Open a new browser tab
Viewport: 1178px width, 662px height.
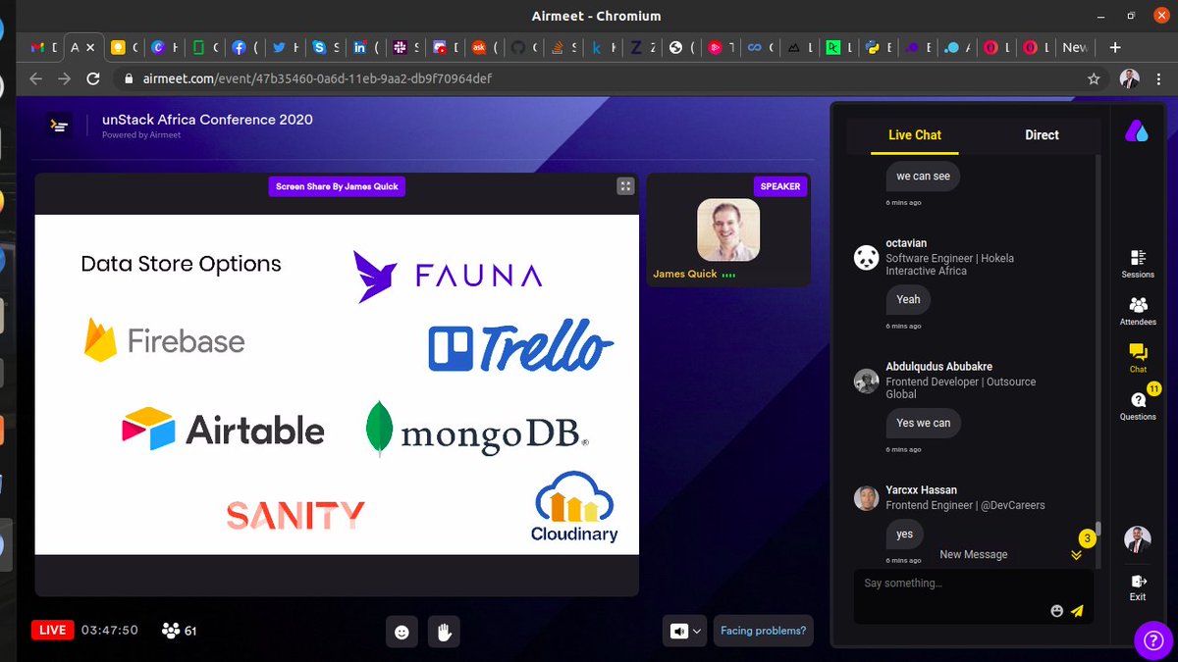[x=1114, y=47]
